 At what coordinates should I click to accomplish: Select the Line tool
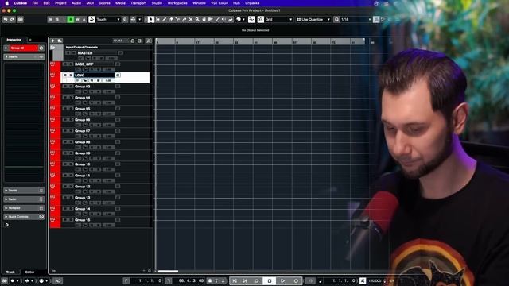tap(217, 19)
